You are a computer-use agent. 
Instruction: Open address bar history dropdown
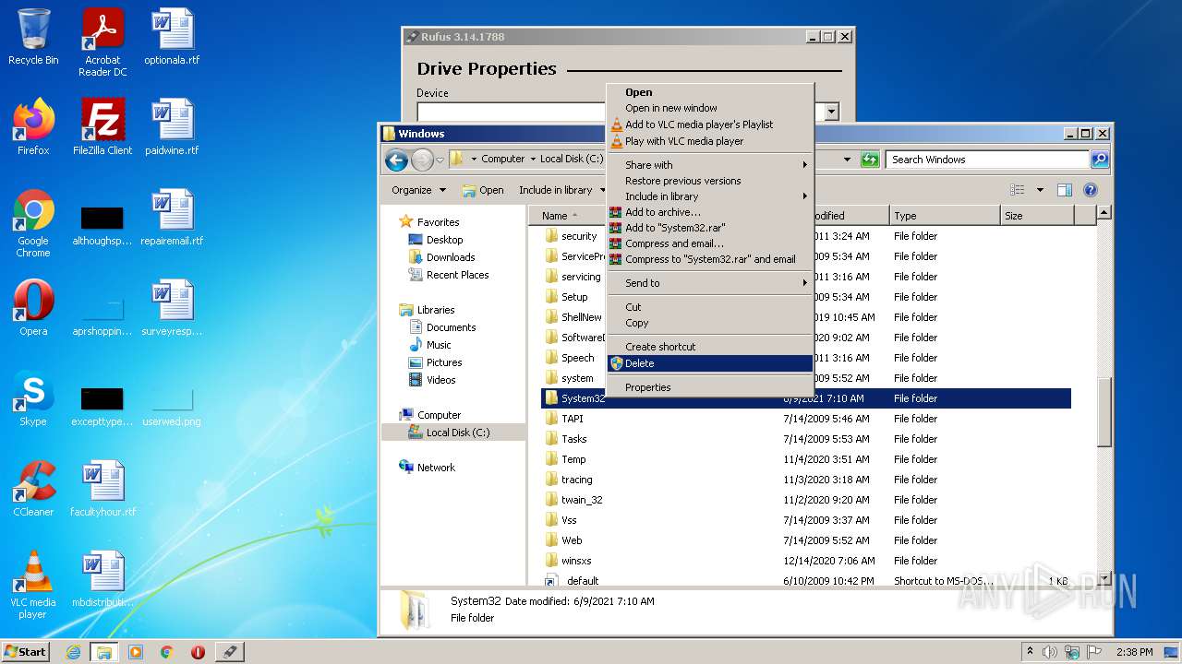(847, 160)
